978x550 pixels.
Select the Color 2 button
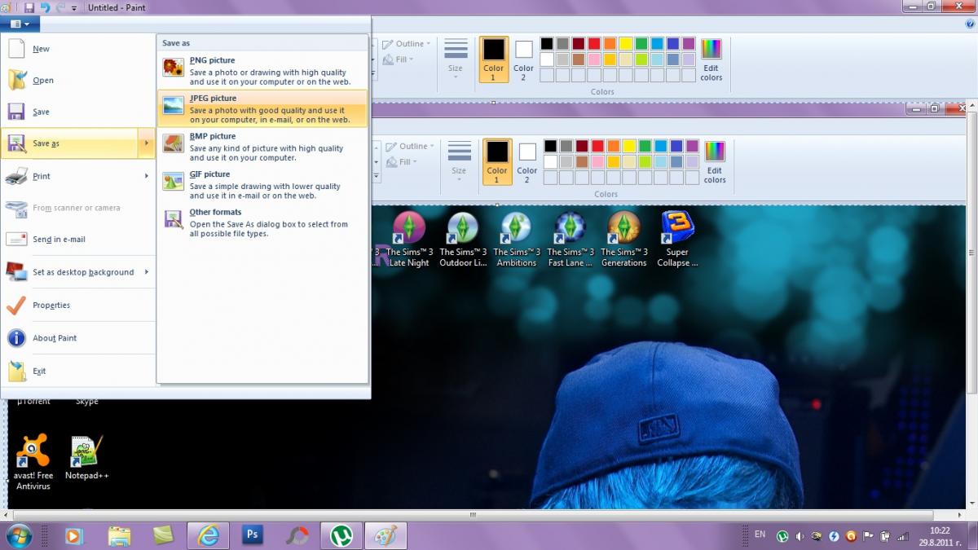pyautogui.click(x=523, y=59)
